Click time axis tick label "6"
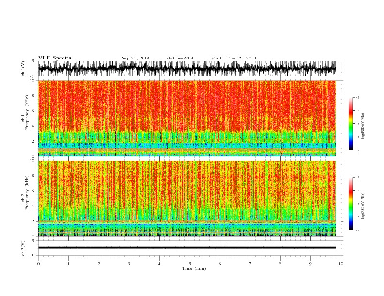384x296 pixels. coord(220,264)
